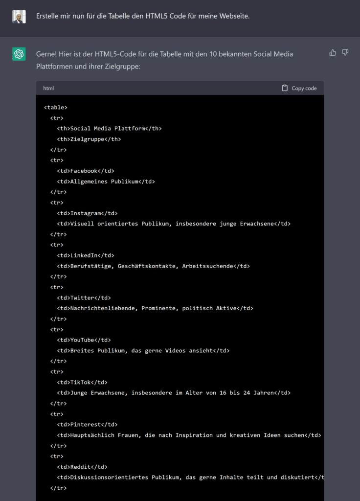
Task: Click the opening <table> tag line
Action: [56, 107]
